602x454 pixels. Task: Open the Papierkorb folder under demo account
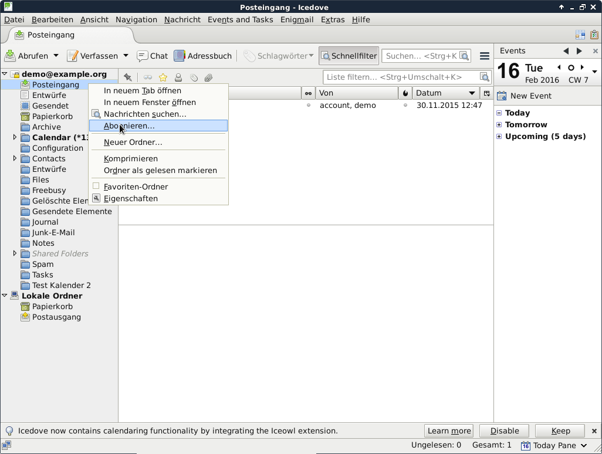(x=52, y=117)
